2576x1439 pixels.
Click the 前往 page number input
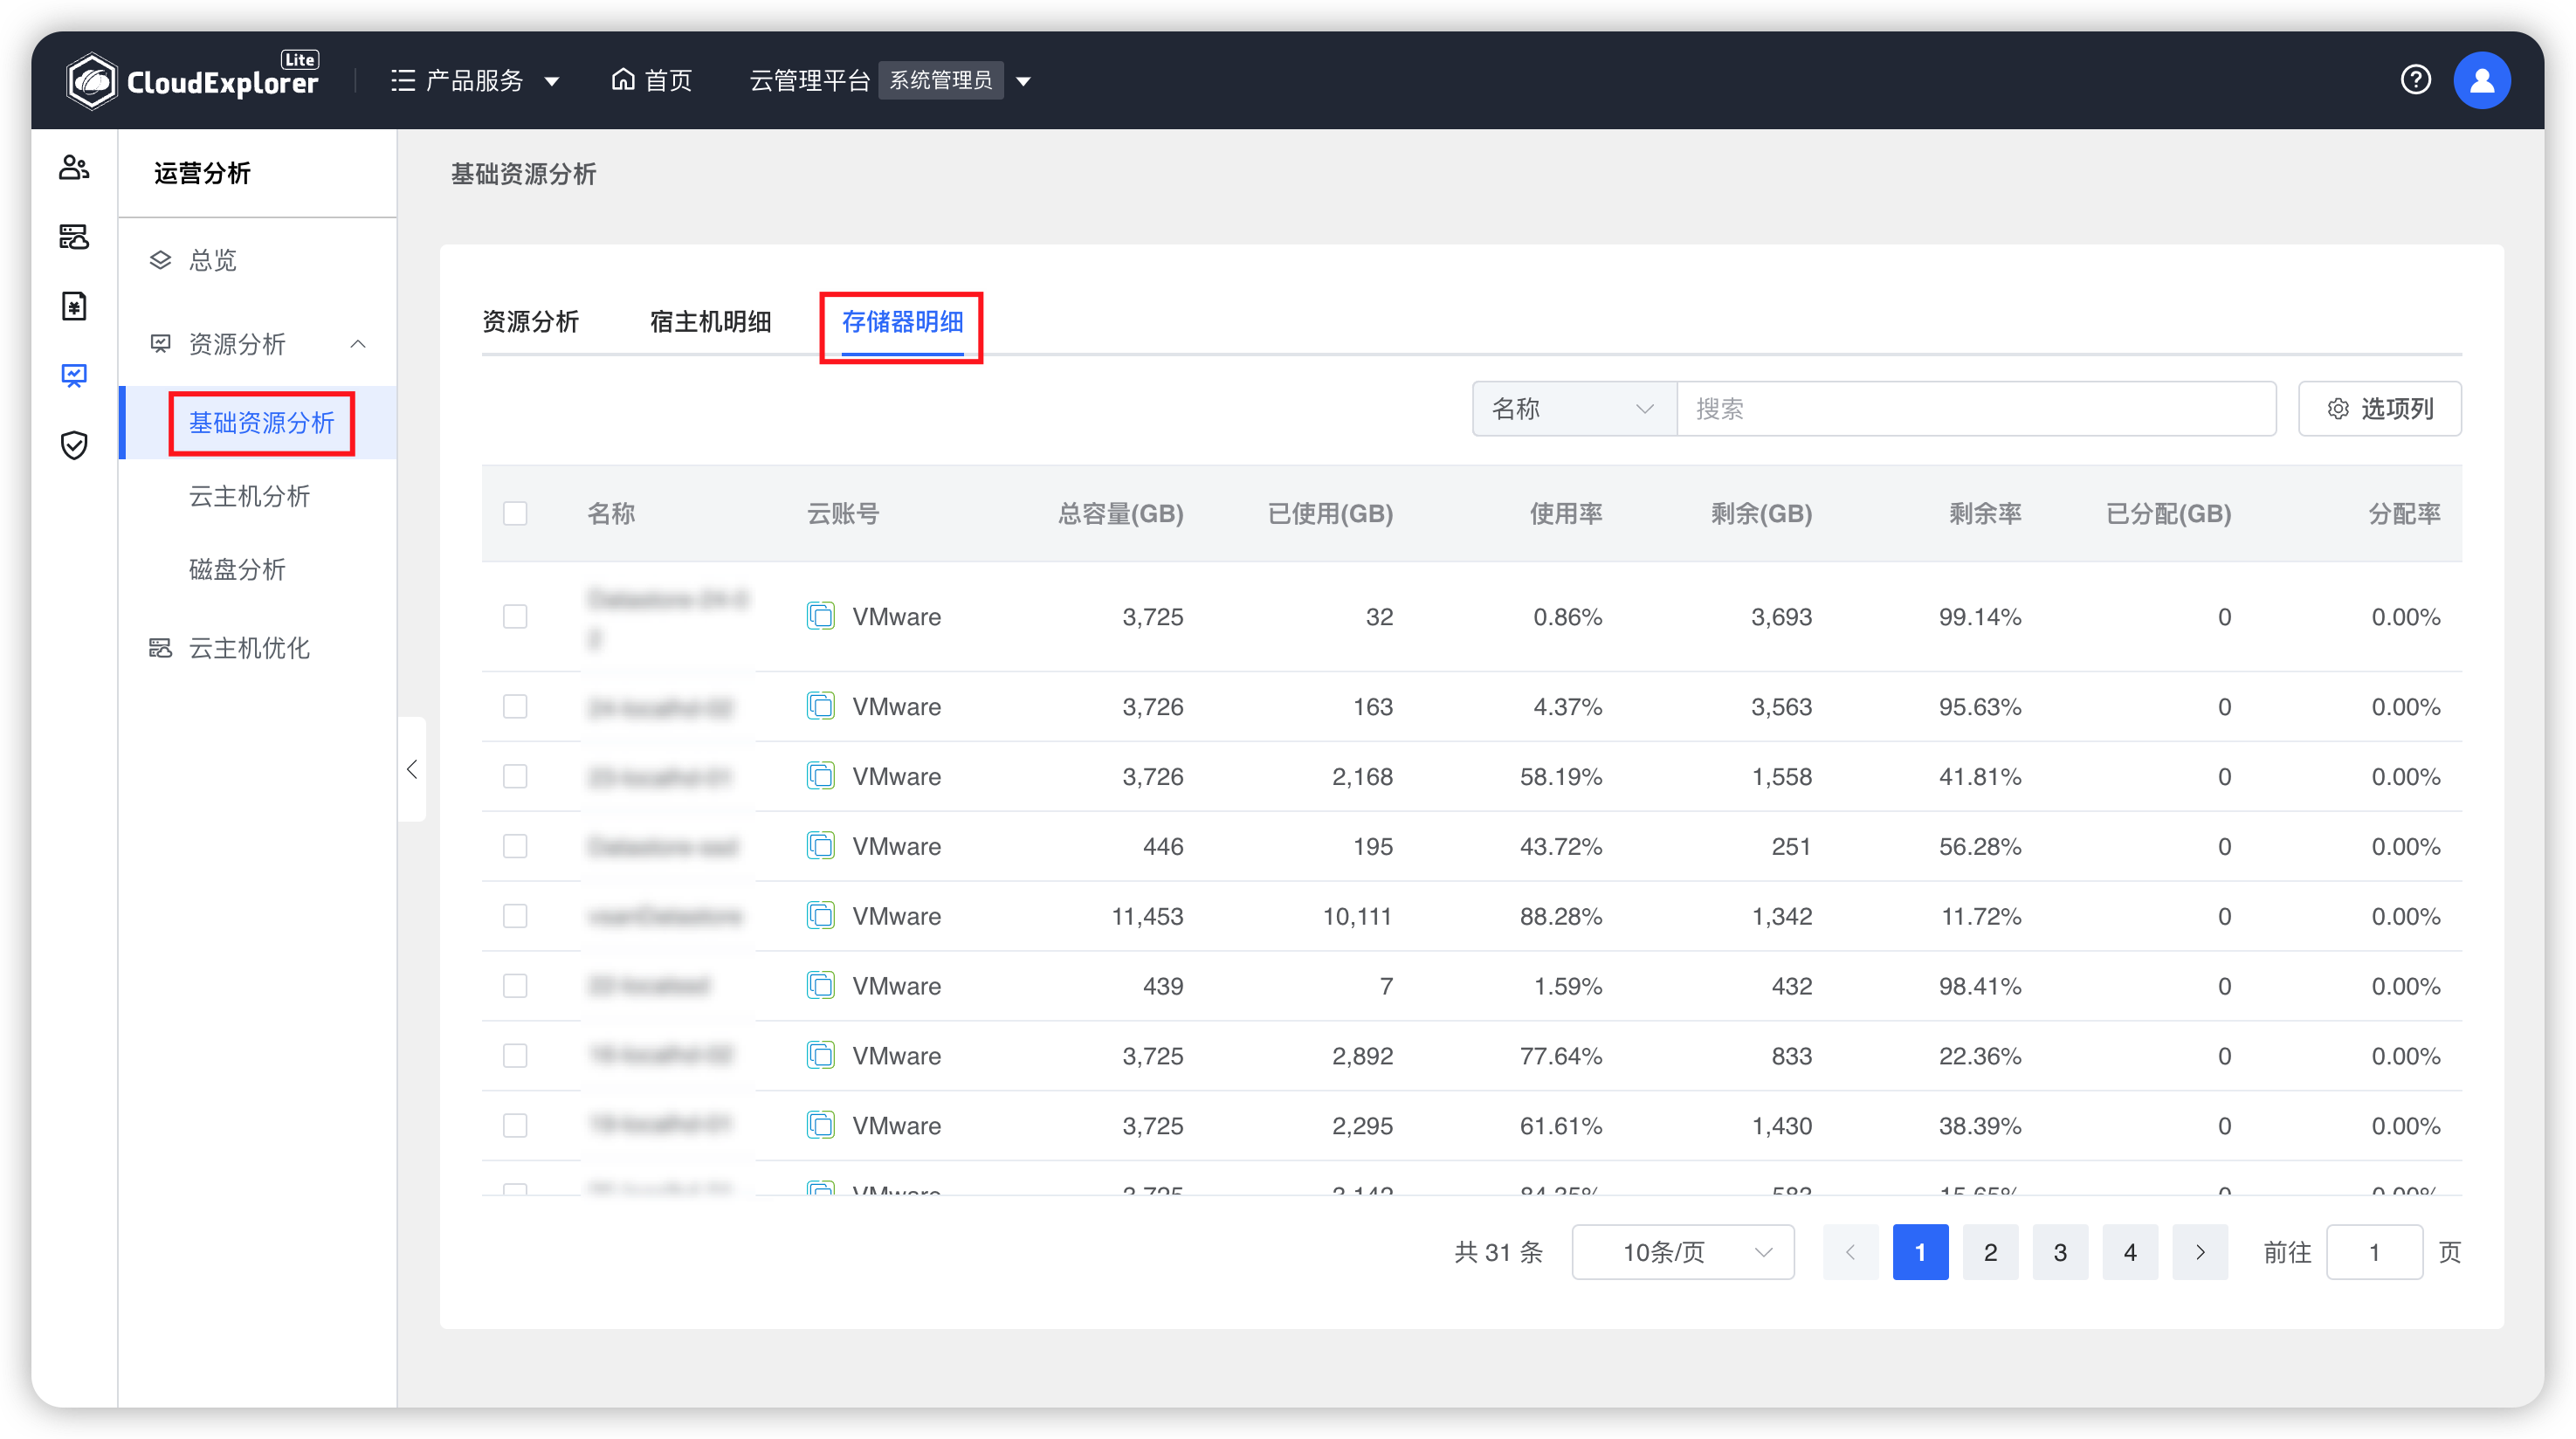(x=2374, y=1252)
